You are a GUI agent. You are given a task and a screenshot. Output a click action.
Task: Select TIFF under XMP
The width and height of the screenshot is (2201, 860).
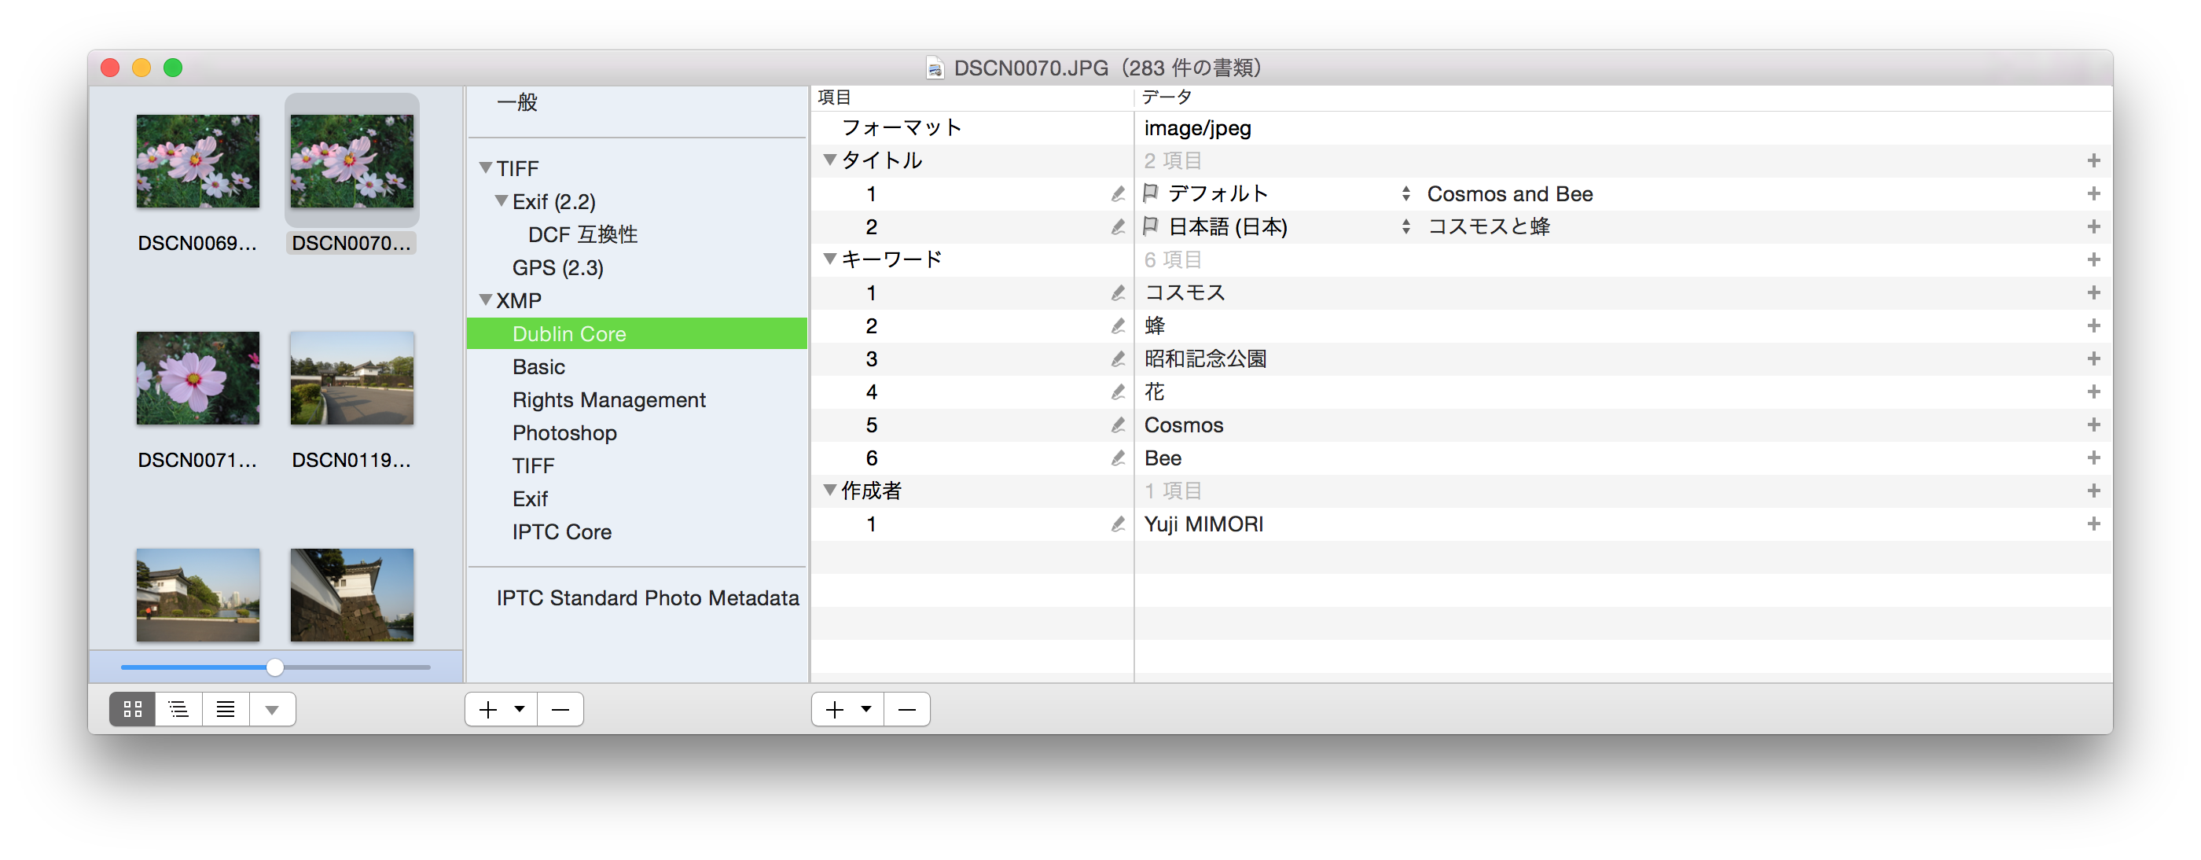533,466
